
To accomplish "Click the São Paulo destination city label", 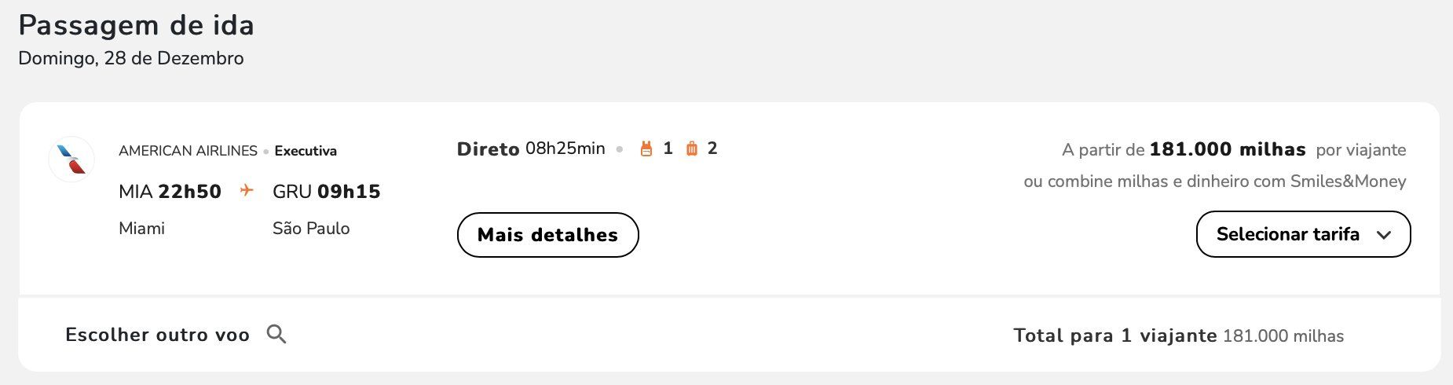I will click(x=311, y=229).
